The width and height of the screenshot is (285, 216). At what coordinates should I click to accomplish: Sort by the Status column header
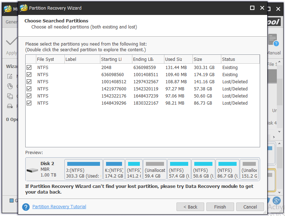240,59
